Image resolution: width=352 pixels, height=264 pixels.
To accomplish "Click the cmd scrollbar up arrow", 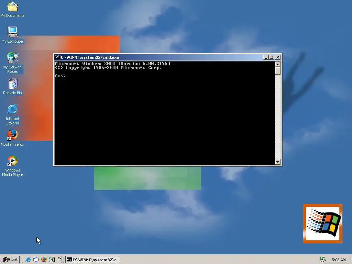I will point(278,64).
